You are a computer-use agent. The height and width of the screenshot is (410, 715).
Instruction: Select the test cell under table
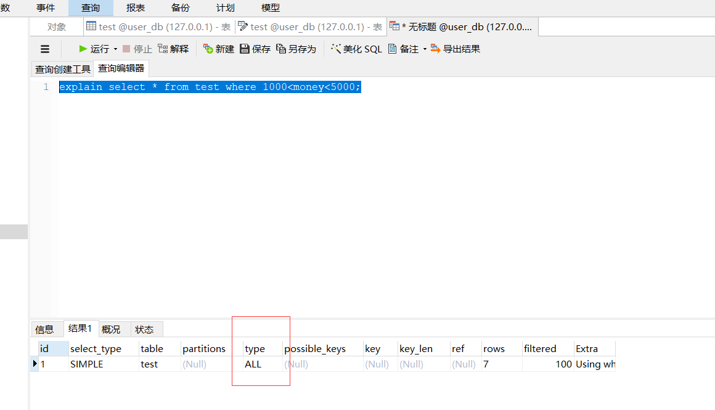pyautogui.click(x=160, y=364)
